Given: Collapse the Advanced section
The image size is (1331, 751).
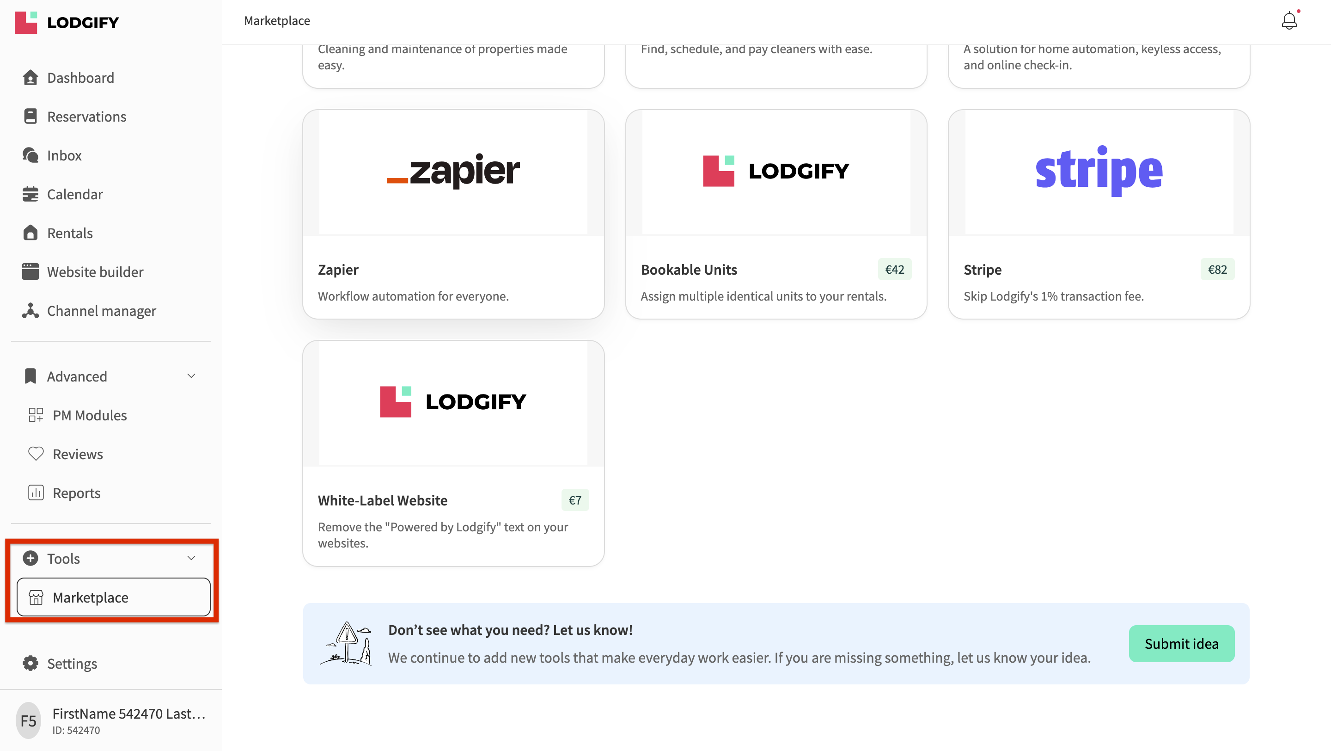Looking at the screenshot, I should (191, 376).
